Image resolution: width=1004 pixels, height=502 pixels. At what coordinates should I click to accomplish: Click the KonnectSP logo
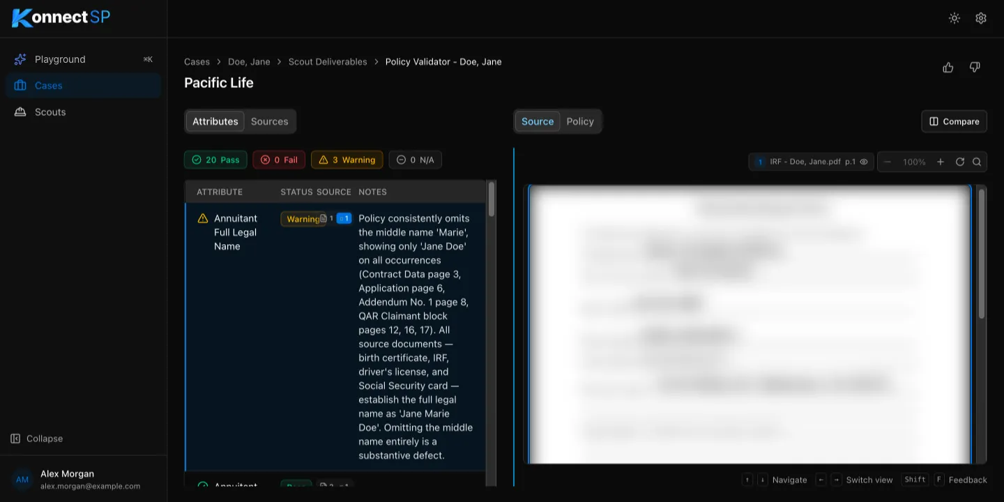coord(61,18)
